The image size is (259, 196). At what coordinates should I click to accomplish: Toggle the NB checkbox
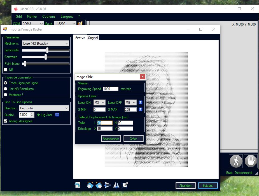click(5, 70)
